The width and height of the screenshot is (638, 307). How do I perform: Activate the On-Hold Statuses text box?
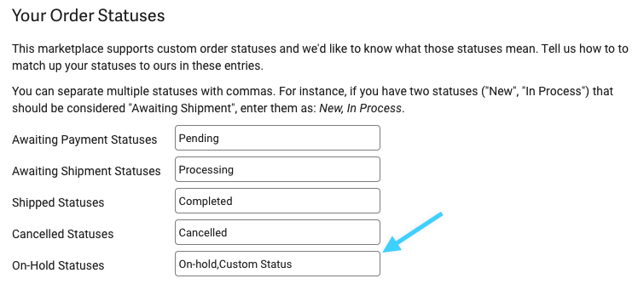277,264
